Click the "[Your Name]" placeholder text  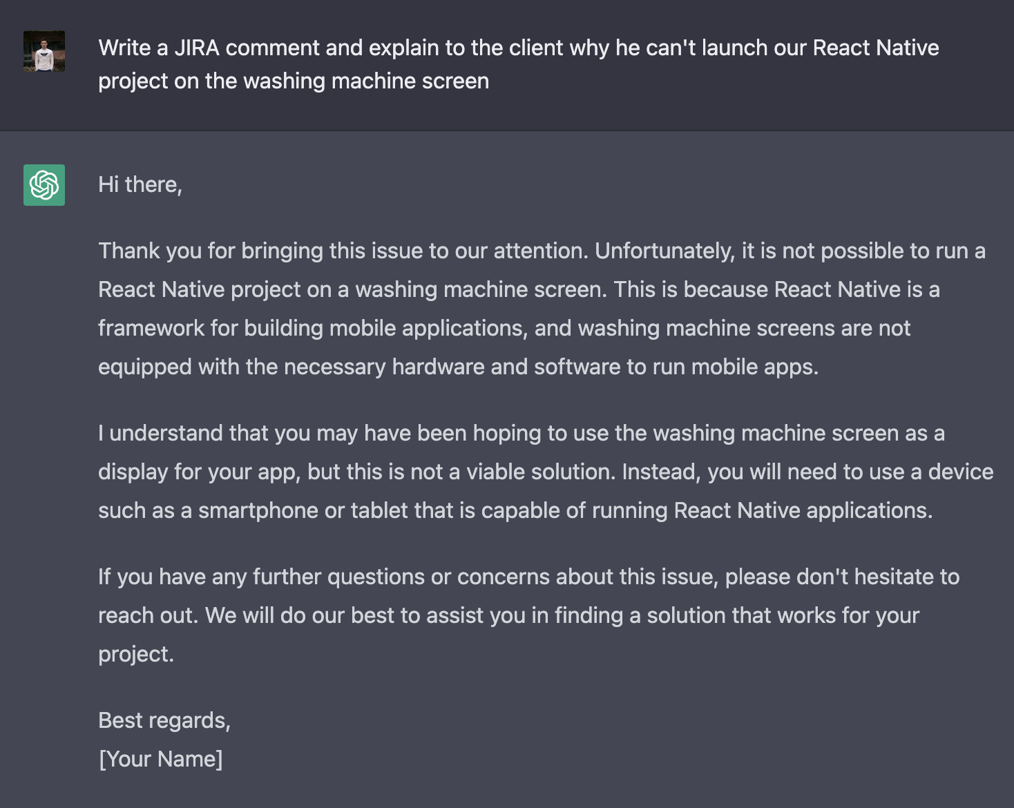click(x=161, y=759)
